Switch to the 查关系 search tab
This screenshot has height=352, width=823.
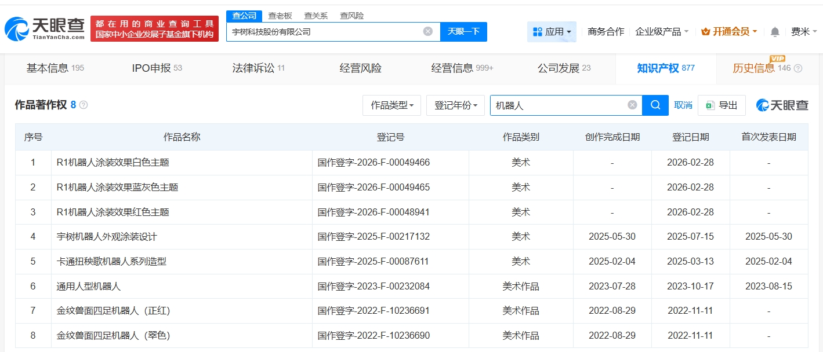[316, 16]
